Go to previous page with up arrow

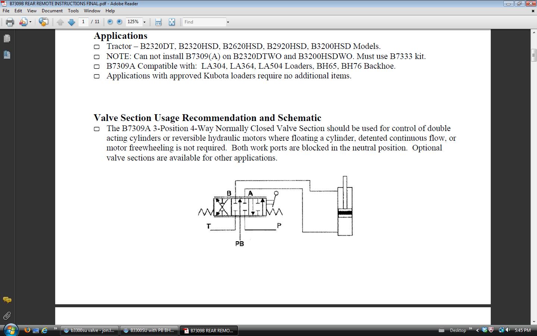(x=60, y=22)
